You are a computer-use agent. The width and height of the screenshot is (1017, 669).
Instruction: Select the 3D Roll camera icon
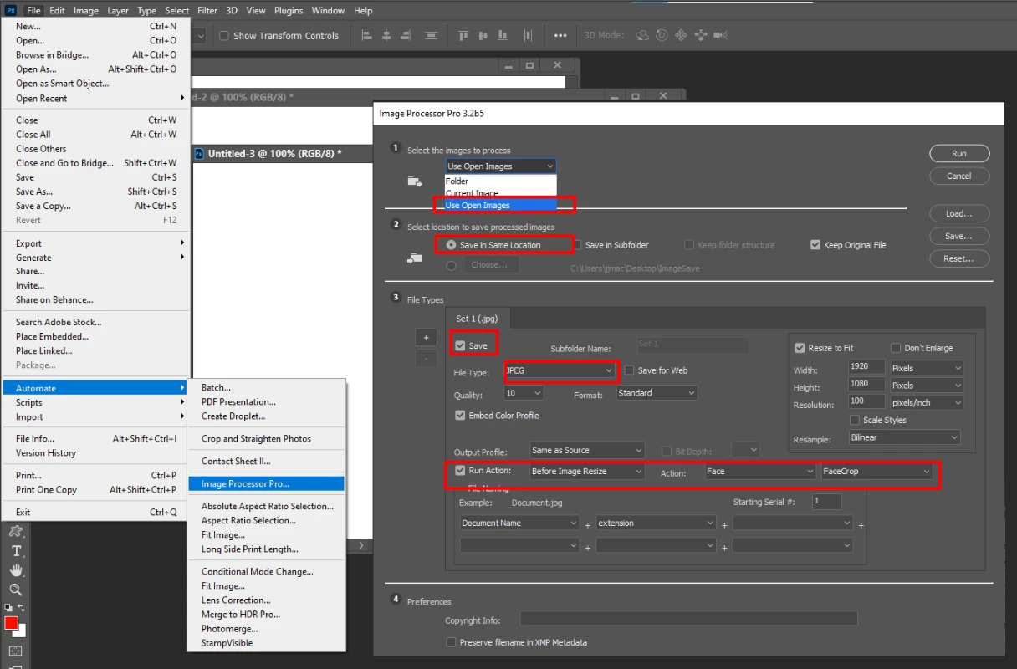(x=662, y=35)
